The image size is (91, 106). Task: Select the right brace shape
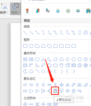[74, 71]
